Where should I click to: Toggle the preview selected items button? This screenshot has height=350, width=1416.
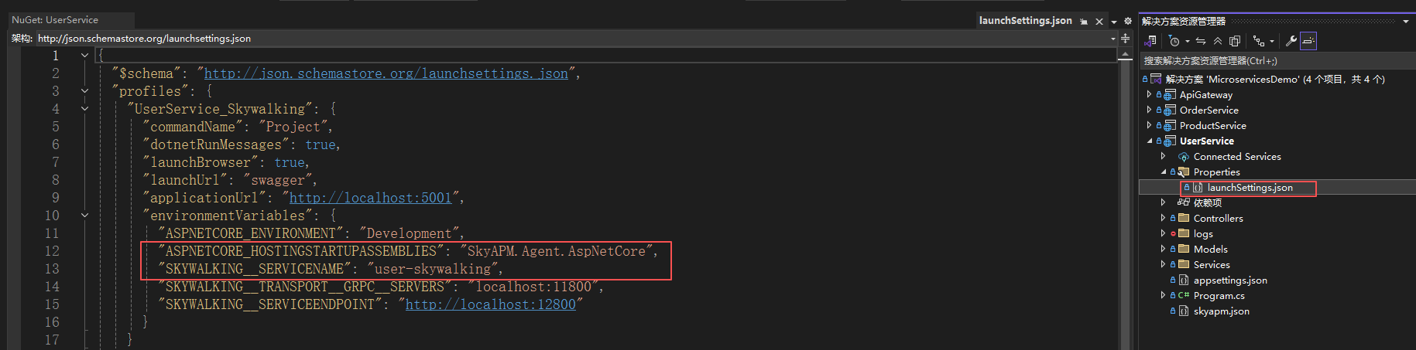[1308, 41]
